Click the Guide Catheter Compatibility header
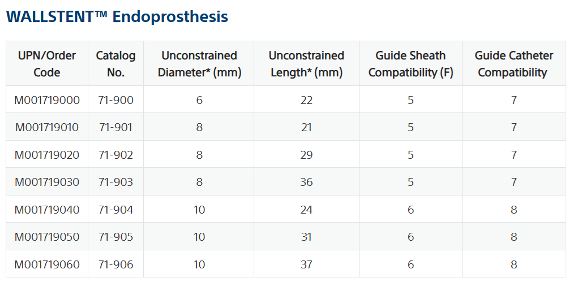Screen dimensions: 582x291 coord(513,64)
